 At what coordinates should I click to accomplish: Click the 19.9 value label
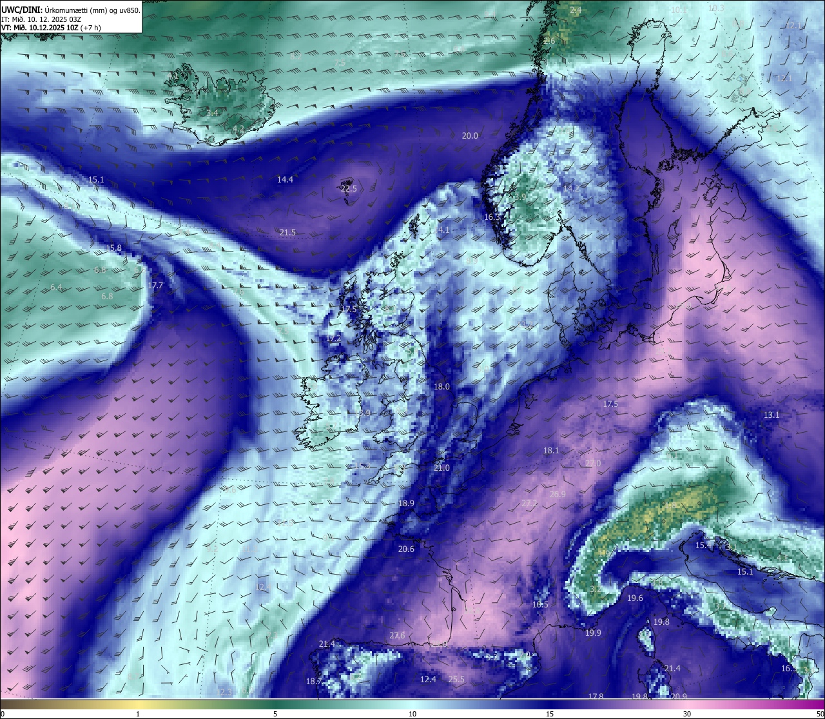click(593, 633)
